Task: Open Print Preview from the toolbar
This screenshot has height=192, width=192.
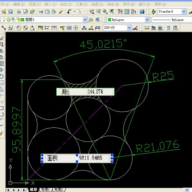Action: pos(26,12)
